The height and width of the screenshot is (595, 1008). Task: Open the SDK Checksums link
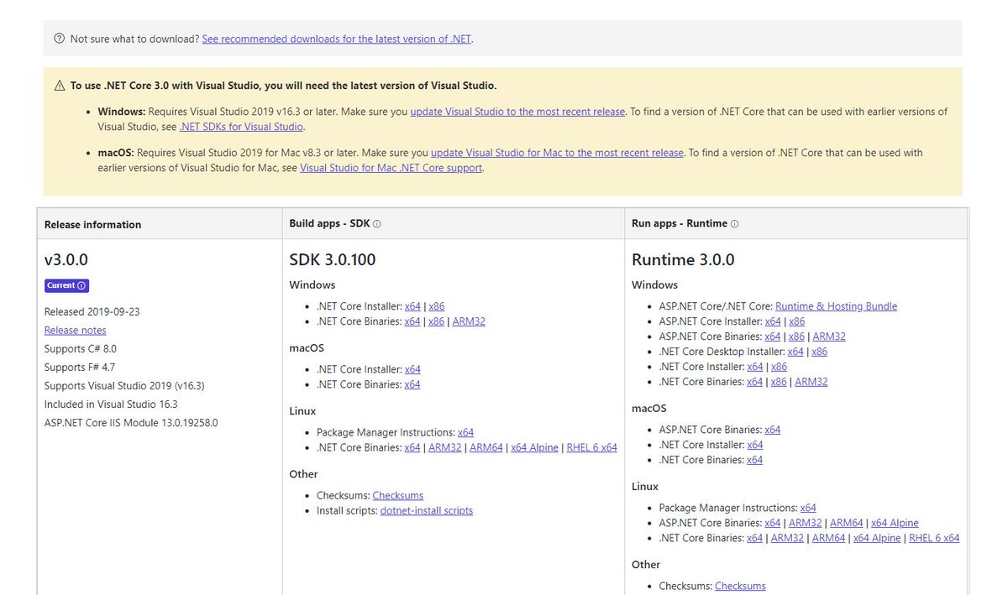point(398,496)
